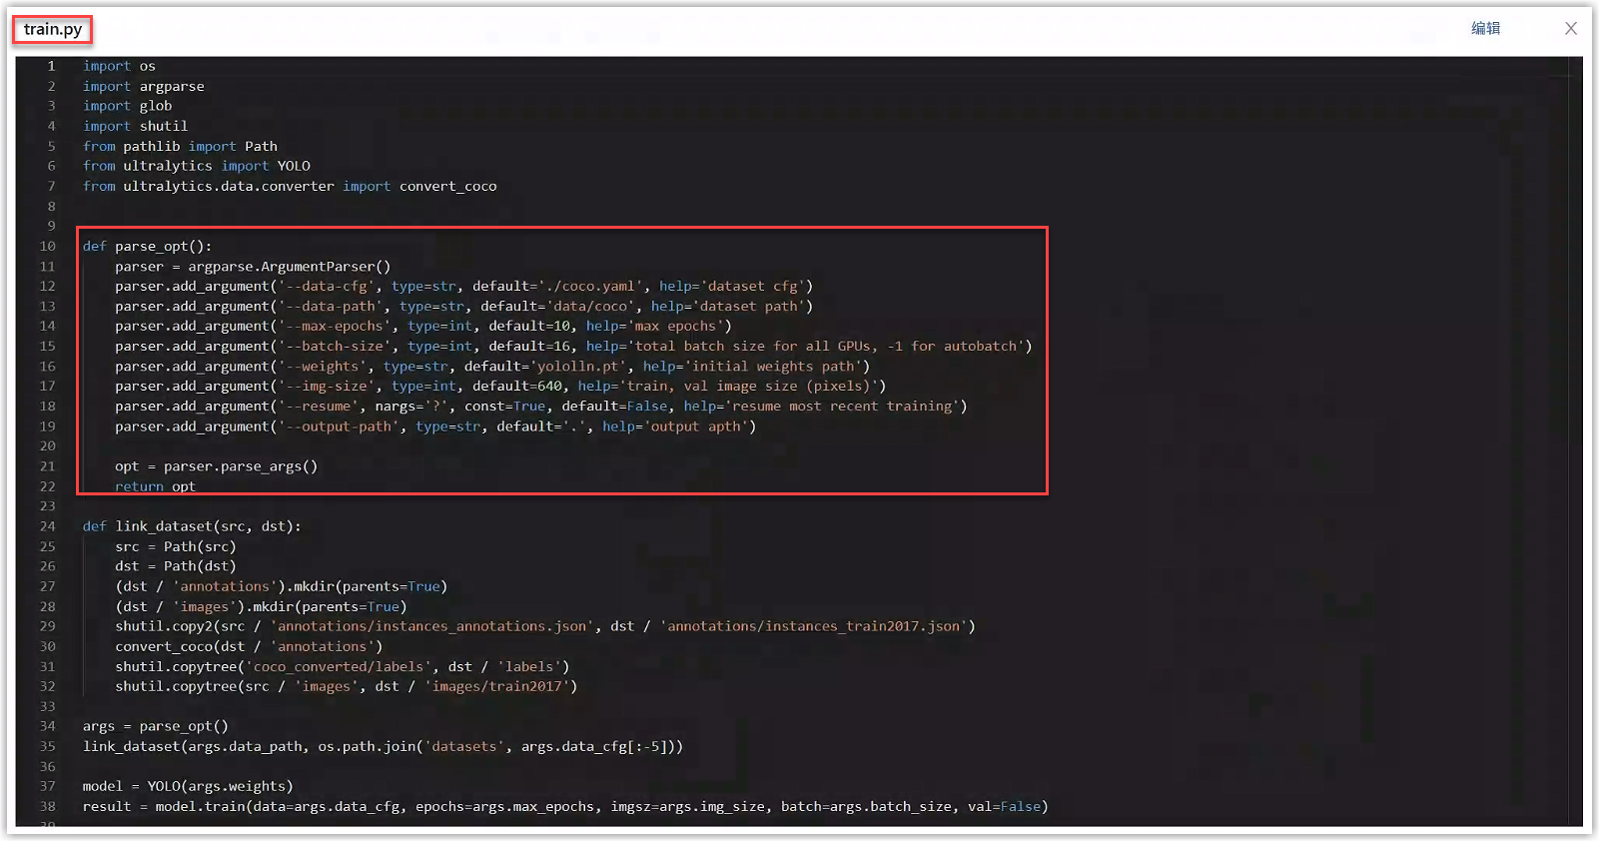Screen dimensions: 1600x842
Task: Click the '--max-epochs' argument line
Action: [423, 326]
